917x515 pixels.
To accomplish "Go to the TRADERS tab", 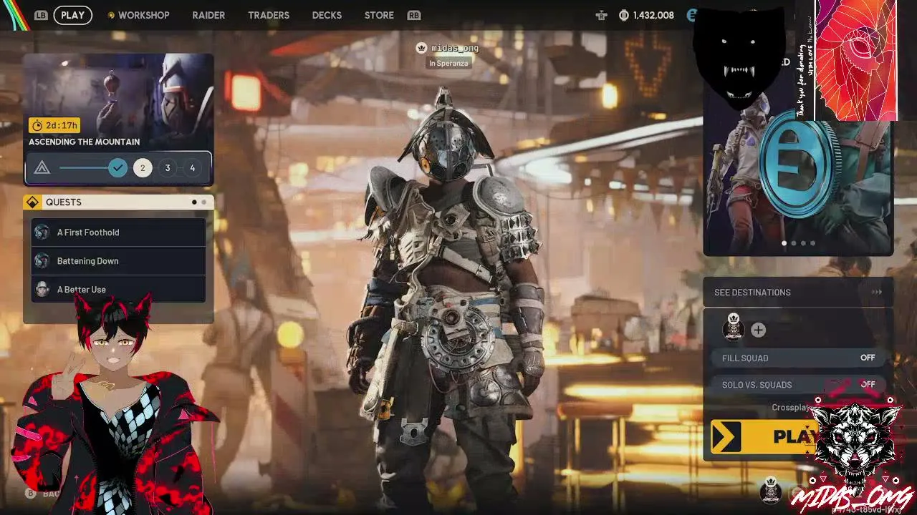I will pyautogui.click(x=269, y=15).
